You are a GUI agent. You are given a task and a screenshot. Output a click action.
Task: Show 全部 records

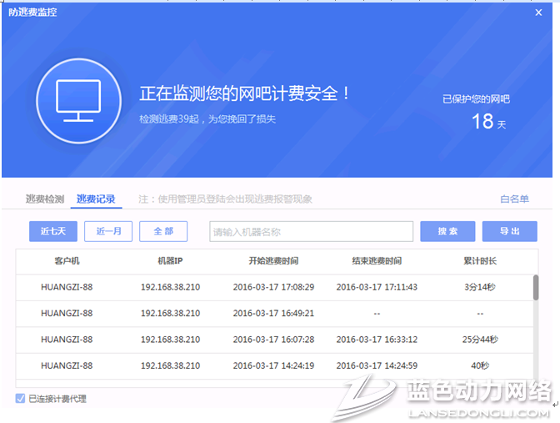[163, 231]
